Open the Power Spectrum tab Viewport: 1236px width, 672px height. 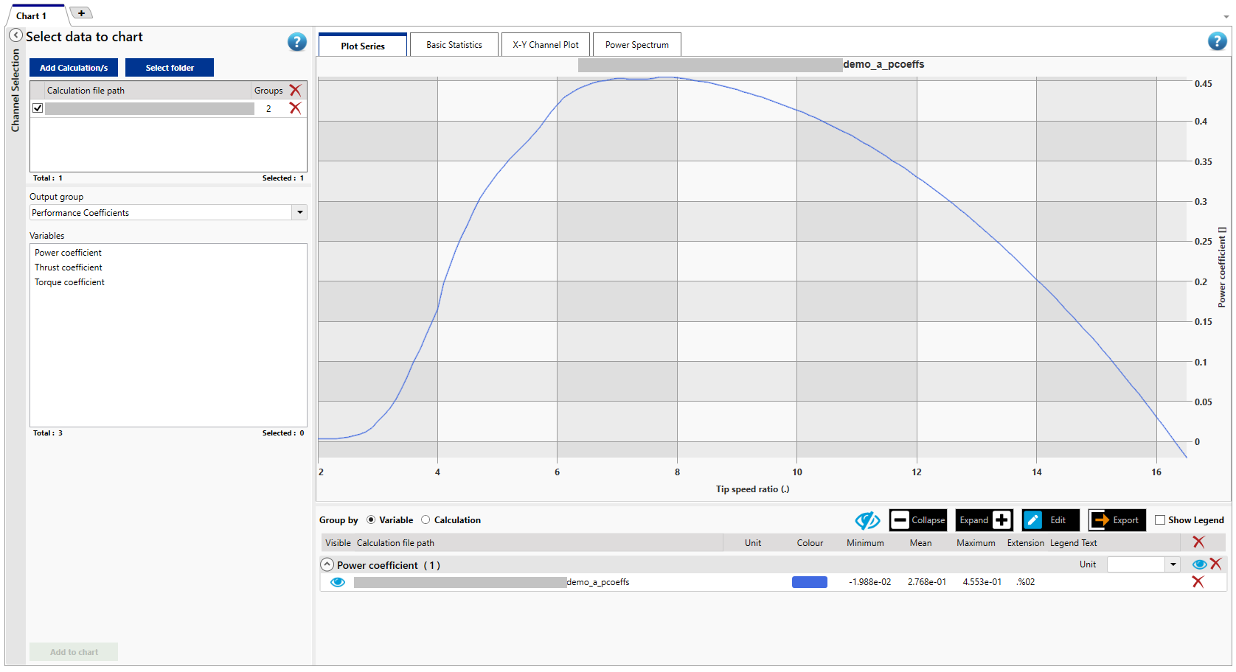click(x=637, y=45)
